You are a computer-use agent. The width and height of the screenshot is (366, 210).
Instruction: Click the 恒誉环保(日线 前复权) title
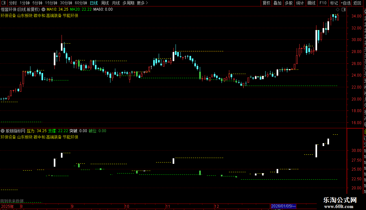20,10
